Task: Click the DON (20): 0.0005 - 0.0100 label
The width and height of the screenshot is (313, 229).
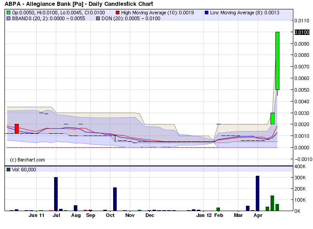Action: point(131,19)
